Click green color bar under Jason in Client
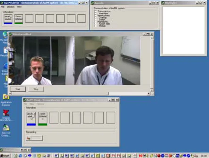Viewport: 209px width, 158px height. (x=42, y=125)
